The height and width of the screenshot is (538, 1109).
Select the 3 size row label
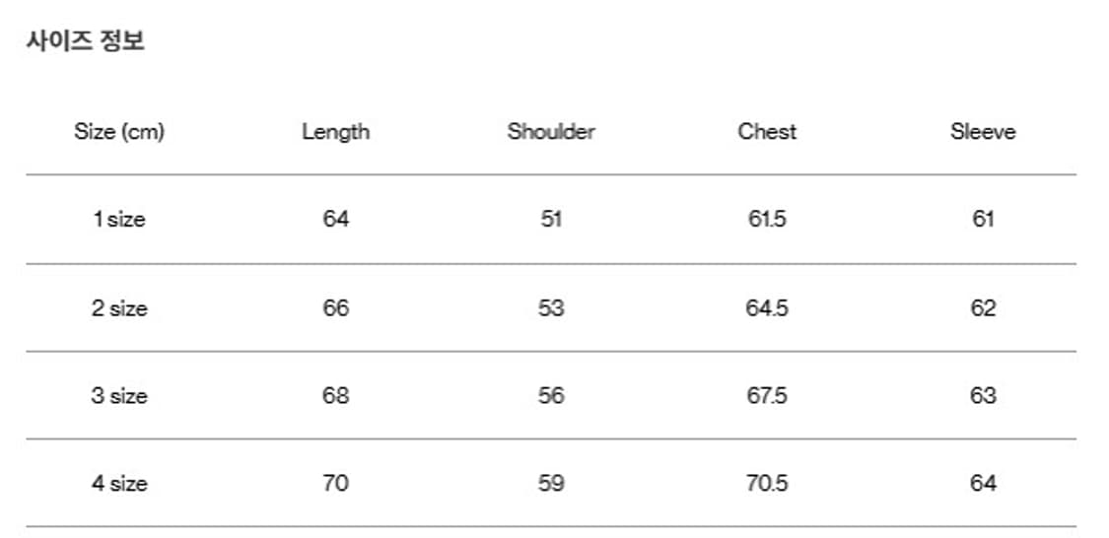[119, 395]
